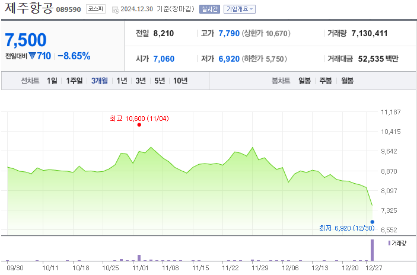Viewport: 417px width, 275px height.
Task: Switch to the 주봉 candle chart
Action: (326, 81)
